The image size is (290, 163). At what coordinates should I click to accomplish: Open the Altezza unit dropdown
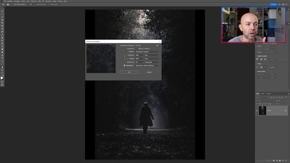[151, 58]
